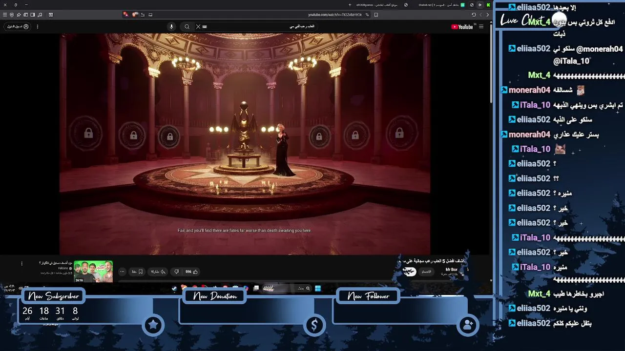Viewport: 625px width, 351px height.
Task: Save the video to a playlist
Action: point(137,272)
